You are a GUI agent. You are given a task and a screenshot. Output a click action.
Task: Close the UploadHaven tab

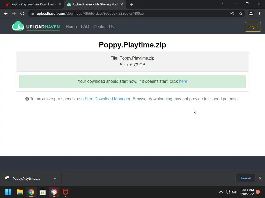122,5
